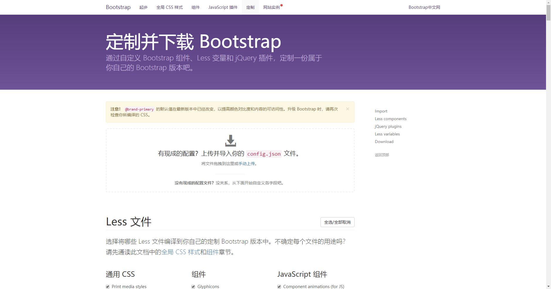Click the download arrow icon in import box
This screenshot has height=289, width=551.
pyautogui.click(x=230, y=141)
